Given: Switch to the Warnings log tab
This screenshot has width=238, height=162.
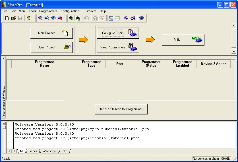Looking at the screenshot, I should [x=49, y=151].
